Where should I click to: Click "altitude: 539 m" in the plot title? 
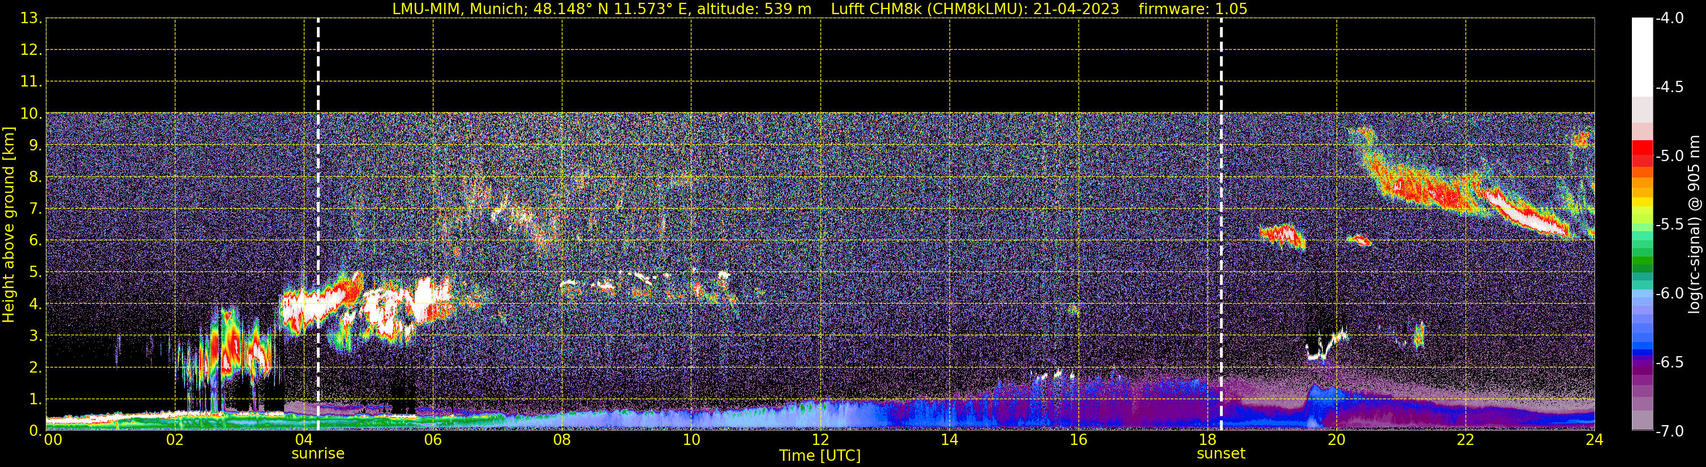click(754, 9)
